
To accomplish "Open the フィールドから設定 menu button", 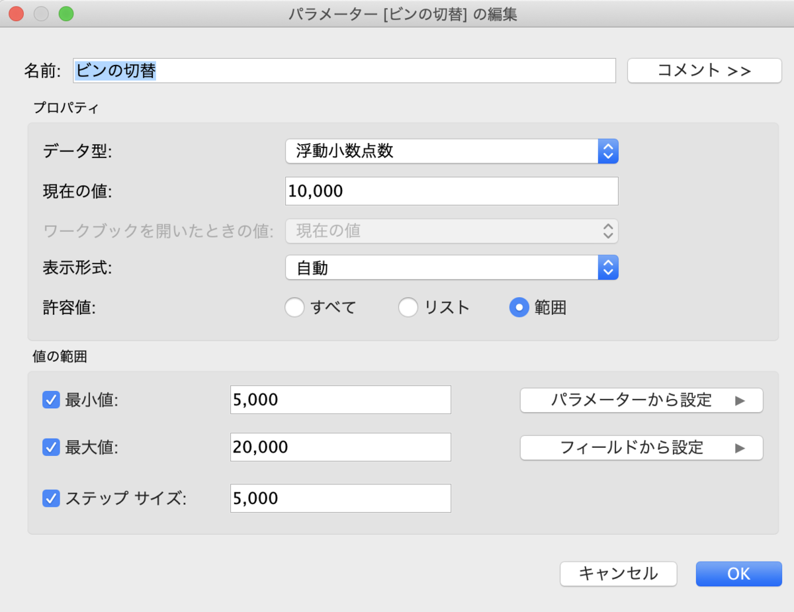I will pos(642,447).
